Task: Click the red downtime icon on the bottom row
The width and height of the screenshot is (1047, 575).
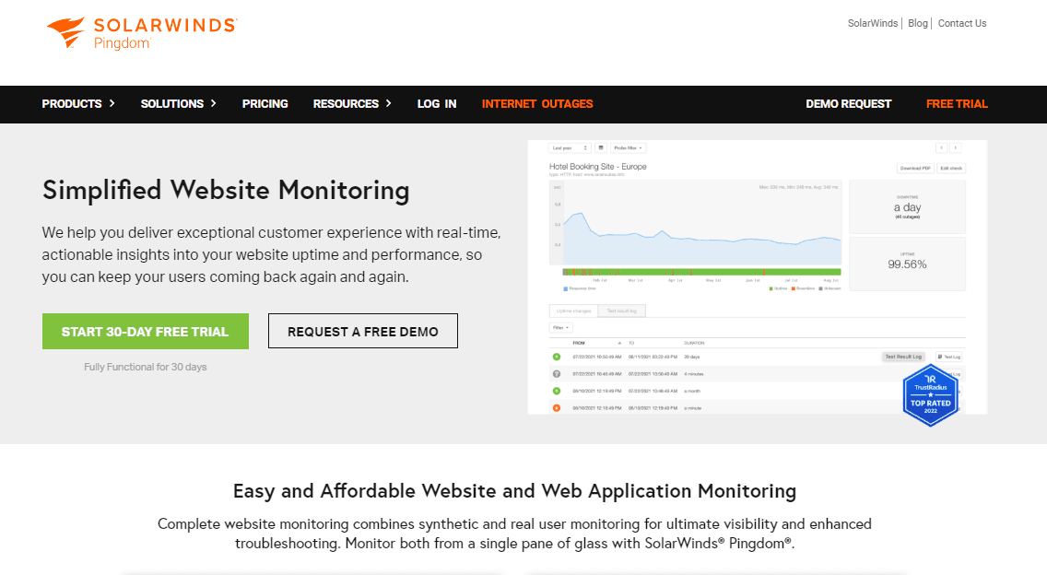Action: 559,408
